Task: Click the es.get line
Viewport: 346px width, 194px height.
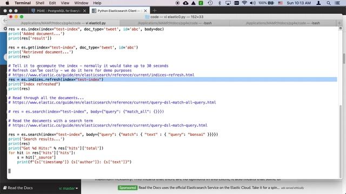Action: [73, 47]
